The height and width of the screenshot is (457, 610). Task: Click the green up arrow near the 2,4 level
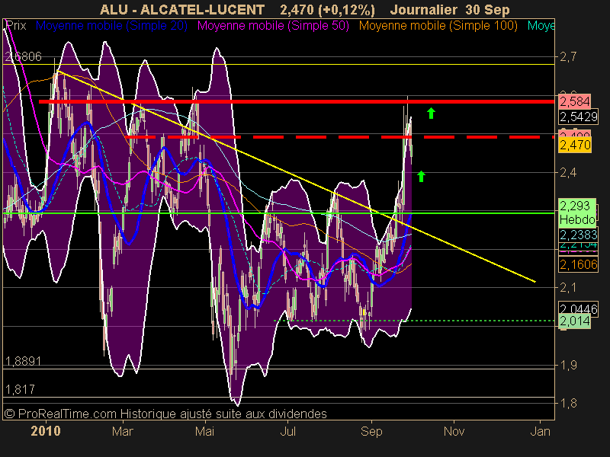(x=421, y=176)
